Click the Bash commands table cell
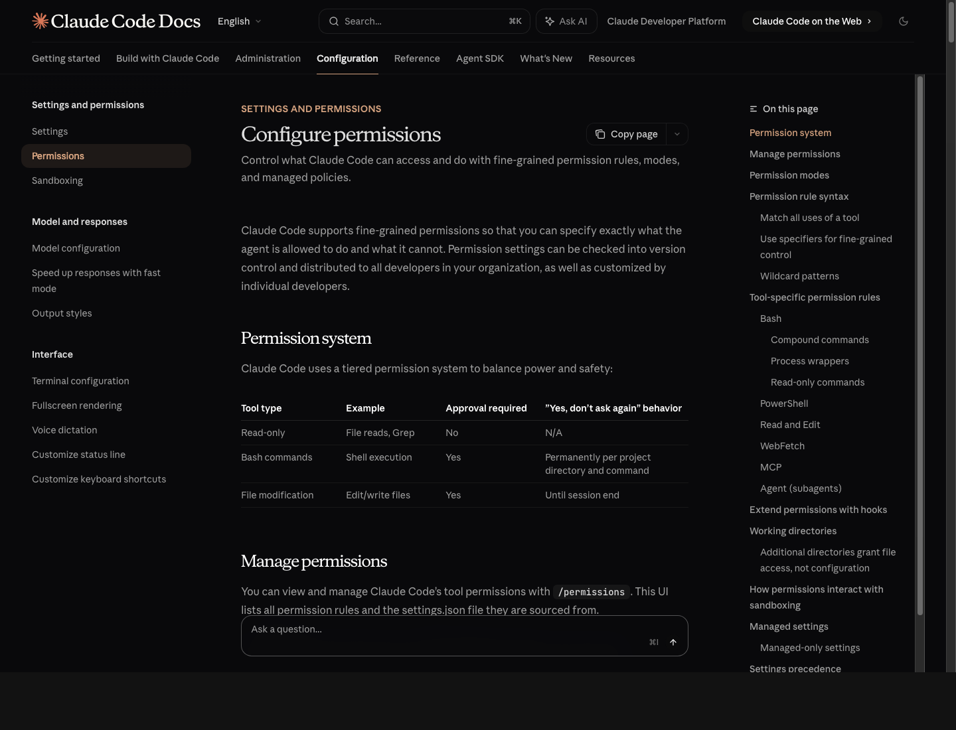Image resolution: width=956 pixels, height=730 pixels. (277, 457)
